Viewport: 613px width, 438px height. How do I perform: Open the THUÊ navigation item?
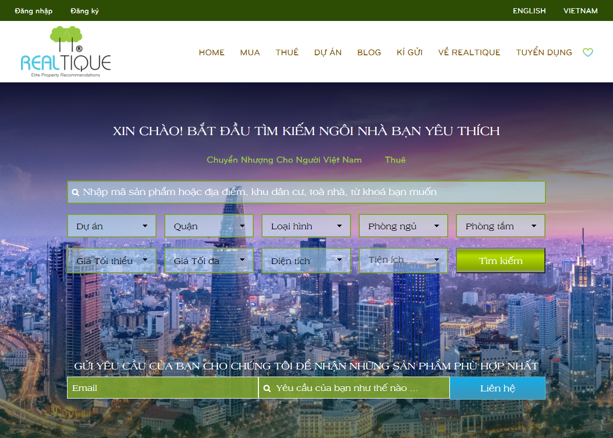[x=287, y=52]
